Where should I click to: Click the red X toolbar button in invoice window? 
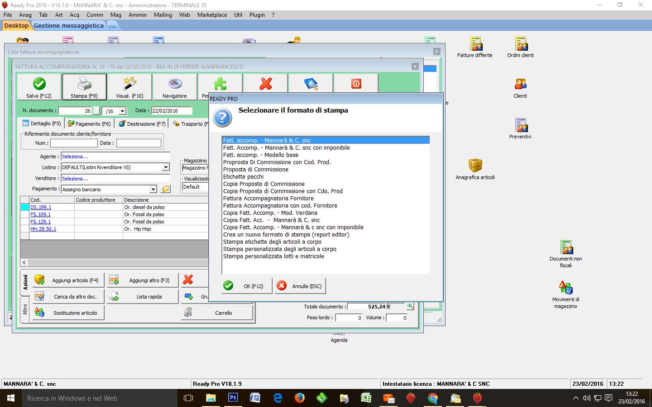point(266,84)
